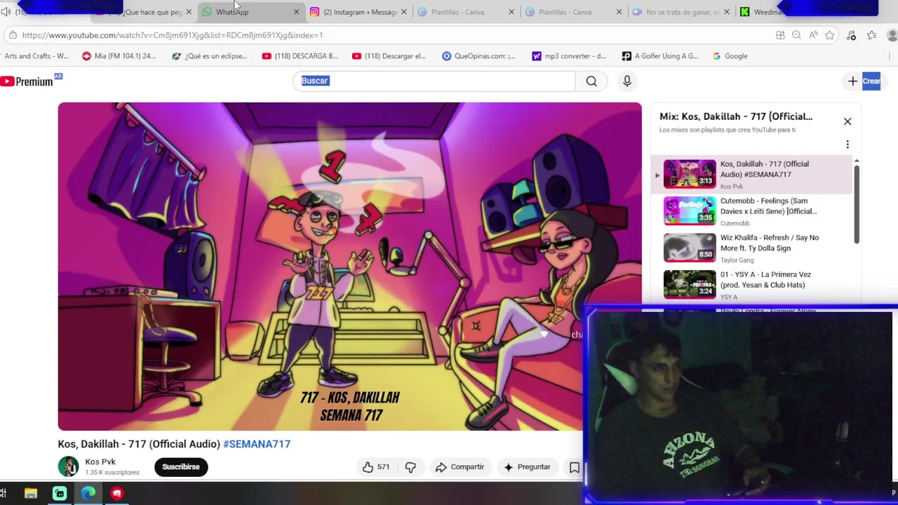Select 'Wiz Khalifa - Refresh' title text
898x505 pixels.
pos(769,243)
